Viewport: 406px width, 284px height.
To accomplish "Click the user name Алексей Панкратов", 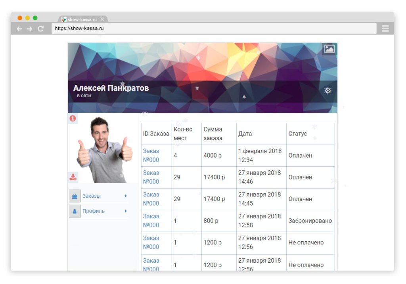I will pos(111,88).
